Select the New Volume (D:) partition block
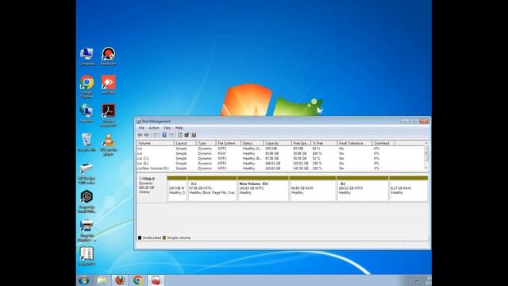This screenshot has width=508, height=286. coord(263,189)
